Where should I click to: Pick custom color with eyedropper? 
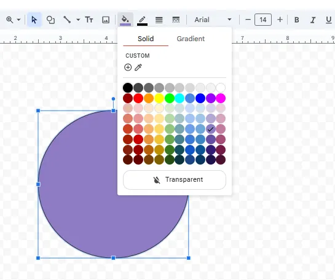pos(138,67)
